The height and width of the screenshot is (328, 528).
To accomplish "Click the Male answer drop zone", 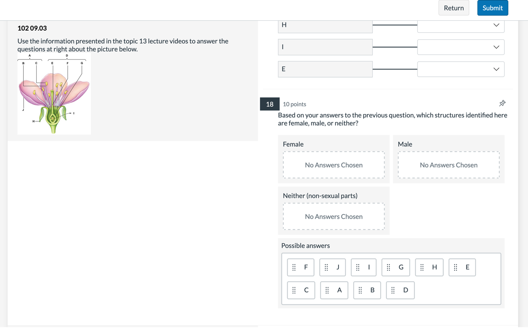I will coord(448,165).
